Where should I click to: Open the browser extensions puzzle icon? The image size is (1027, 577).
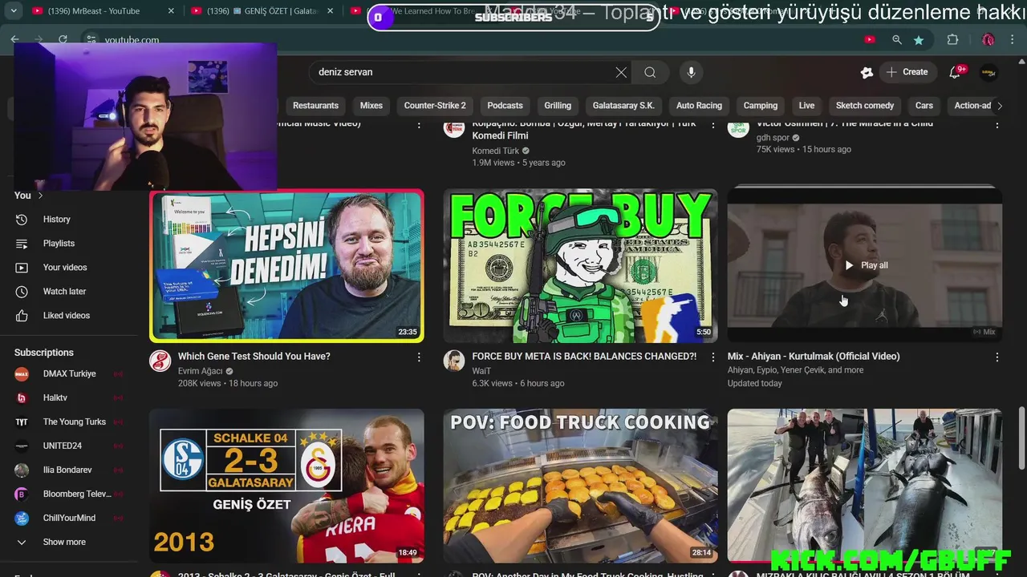(953, 40)
